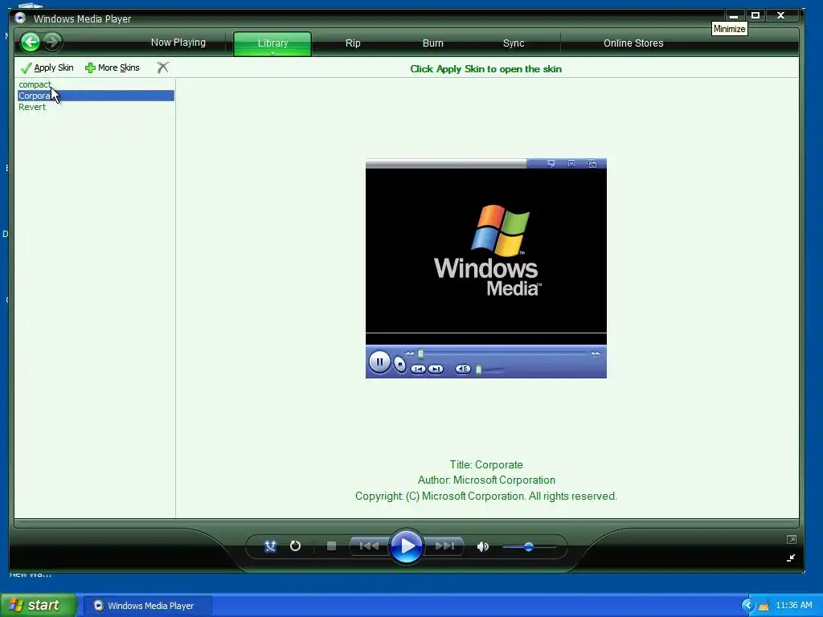Go to the Burn tab
823x617 pixels.
[433, 43]
